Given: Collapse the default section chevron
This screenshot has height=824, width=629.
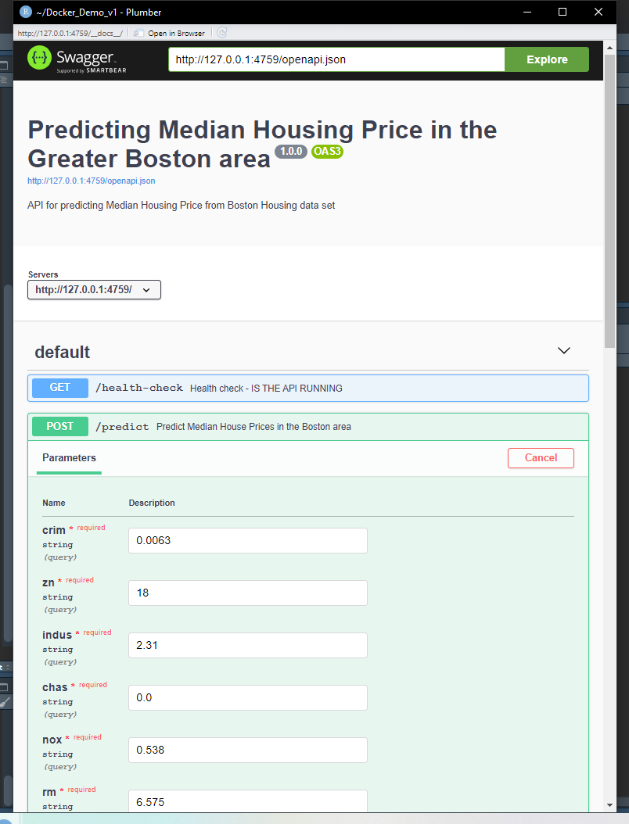Looking at the screenshot, I should (x=564, y=351).
